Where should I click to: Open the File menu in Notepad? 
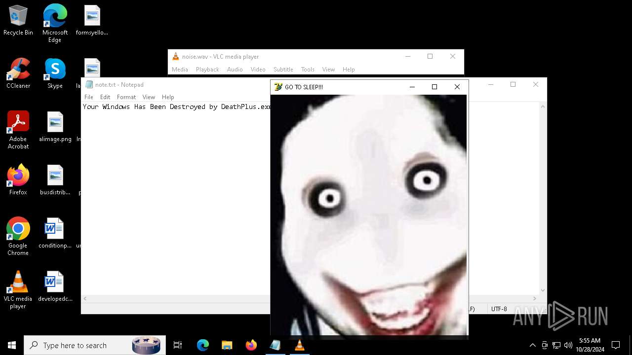pyautogui.click(x=89, y=97)
